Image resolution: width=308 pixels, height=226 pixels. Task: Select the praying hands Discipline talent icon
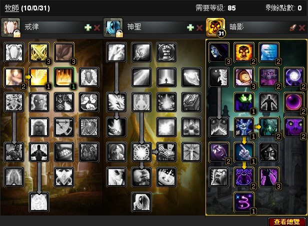14,177
